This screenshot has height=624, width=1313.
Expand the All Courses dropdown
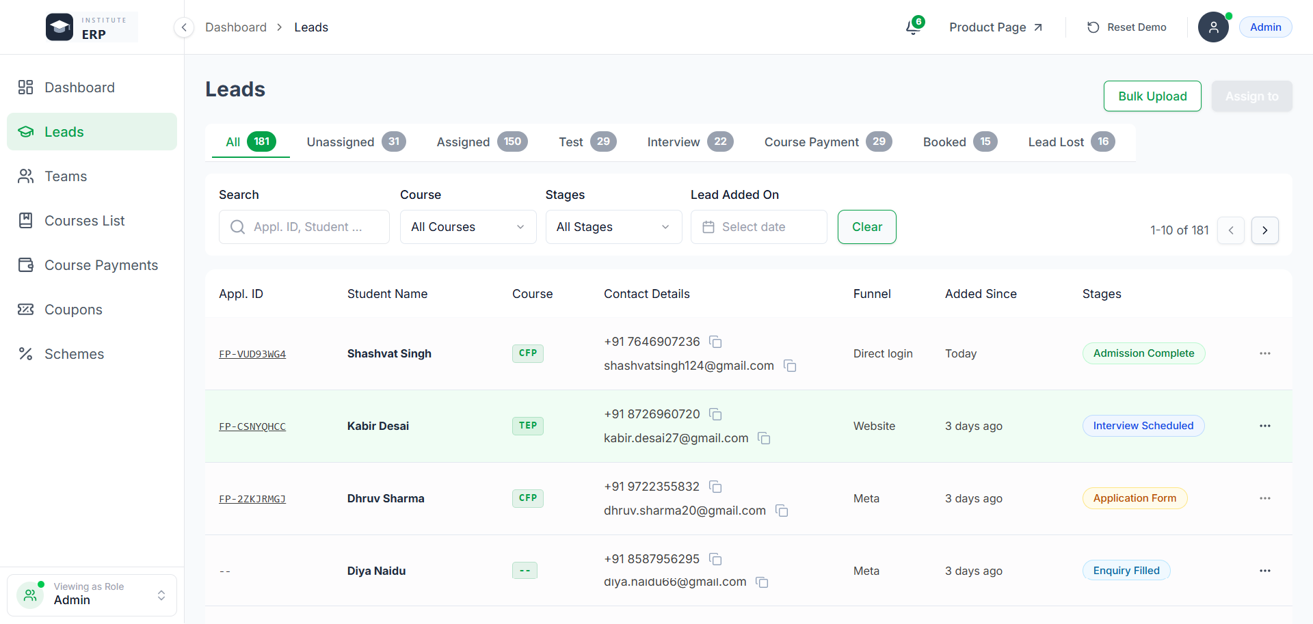tap(468, 227)
